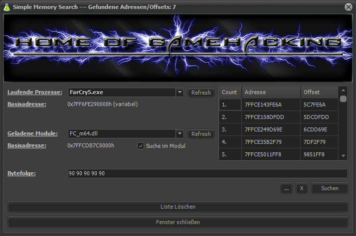Open the byte sequence browse '...' button
This screenshot has width=356, height=236.
click(x=287, y=188)
